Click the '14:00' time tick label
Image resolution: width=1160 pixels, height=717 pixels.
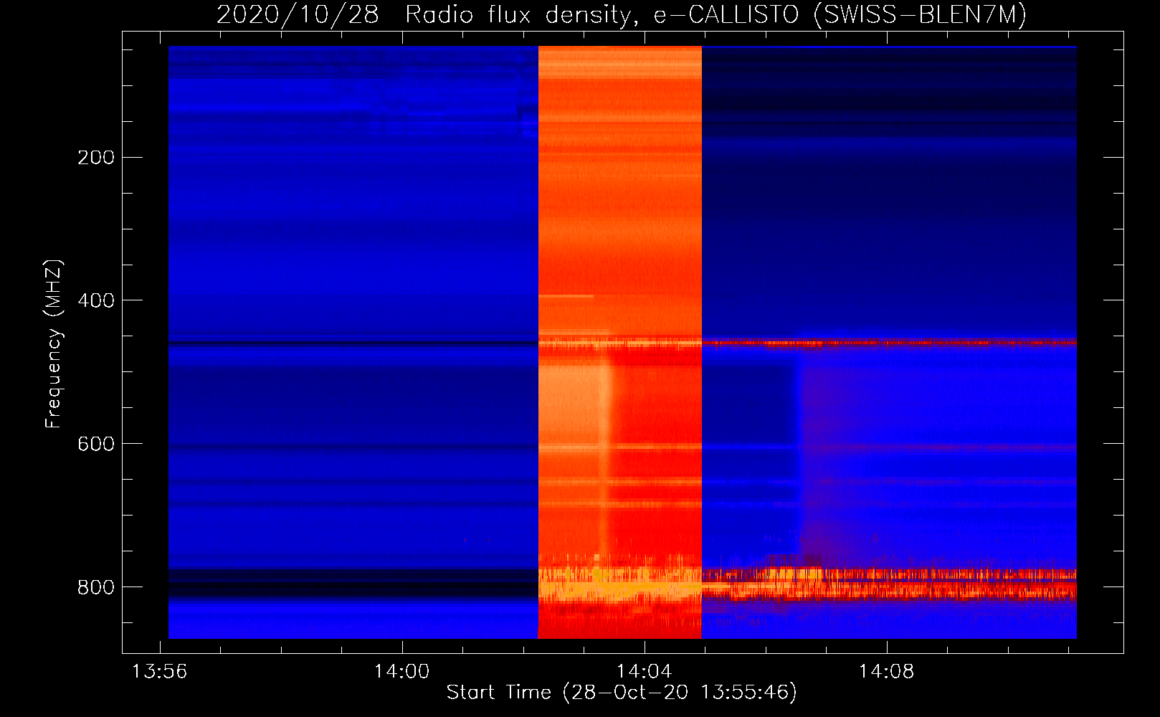401,672
